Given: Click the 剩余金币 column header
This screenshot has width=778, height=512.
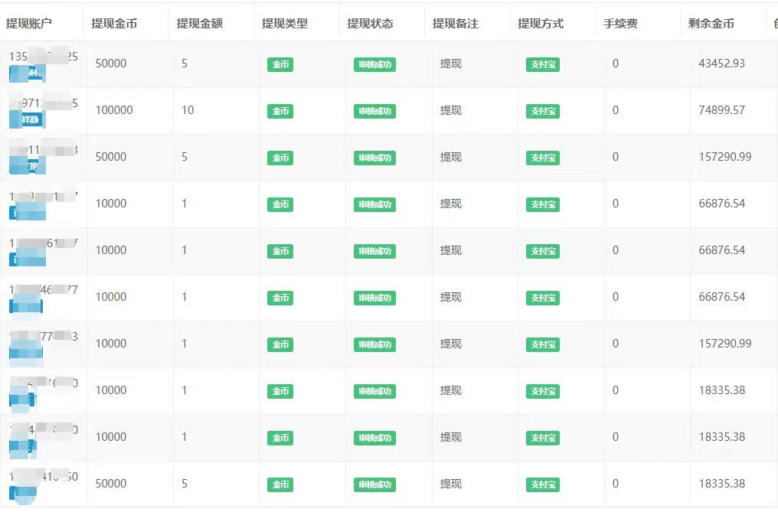Looking at the screenshot, I should tap(711, 23).
